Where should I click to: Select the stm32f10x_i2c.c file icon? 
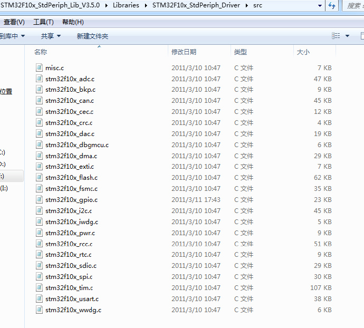tap(39, 211)
